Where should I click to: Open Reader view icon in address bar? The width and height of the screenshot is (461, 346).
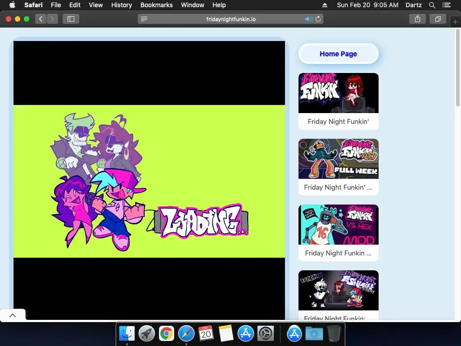144,19
